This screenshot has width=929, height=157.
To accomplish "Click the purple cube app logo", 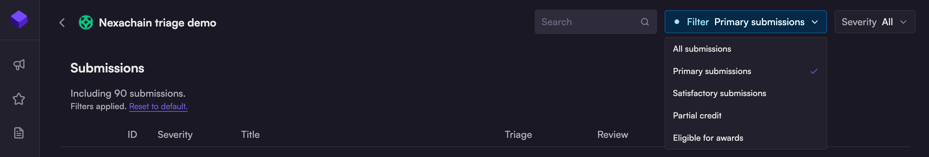I will pyautogui.click(x=19, y=19).
